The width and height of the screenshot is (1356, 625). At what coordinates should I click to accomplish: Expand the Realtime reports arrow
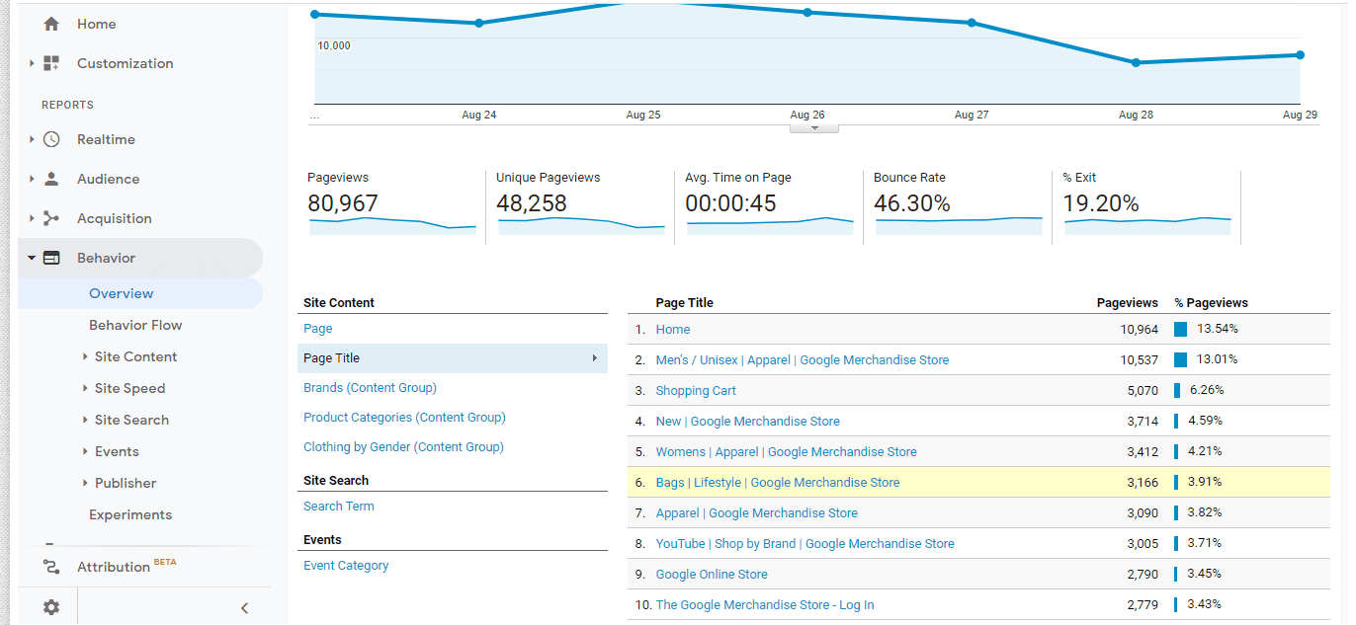(32, 139)
